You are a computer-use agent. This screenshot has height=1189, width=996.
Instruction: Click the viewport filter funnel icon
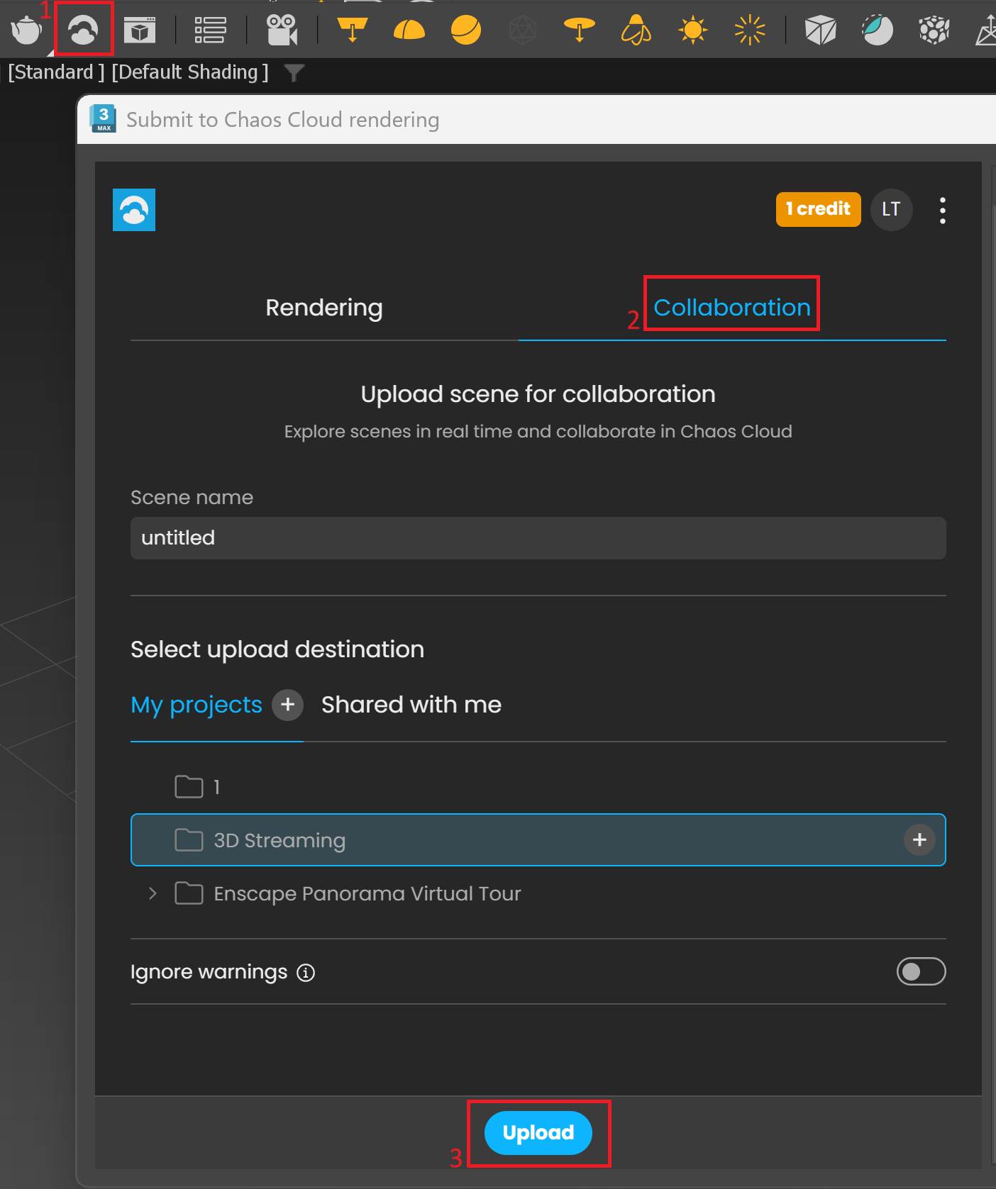294,72
